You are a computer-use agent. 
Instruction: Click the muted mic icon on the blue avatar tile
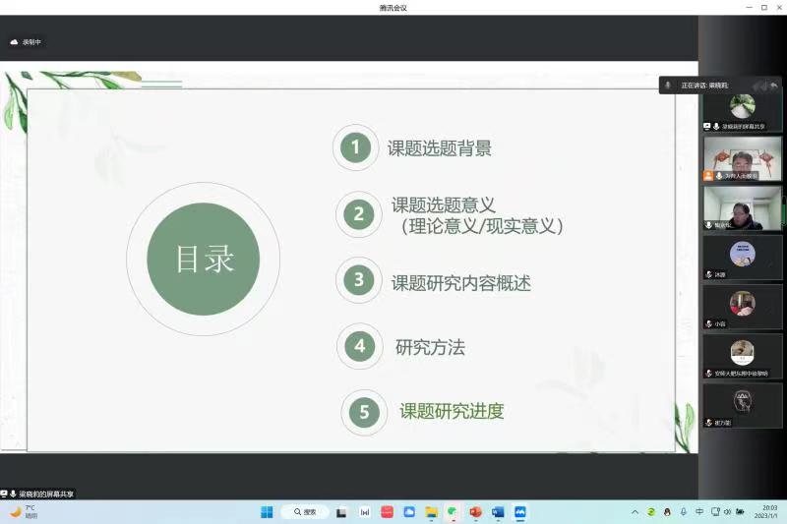pyautogui.click(x=708, y=274)
